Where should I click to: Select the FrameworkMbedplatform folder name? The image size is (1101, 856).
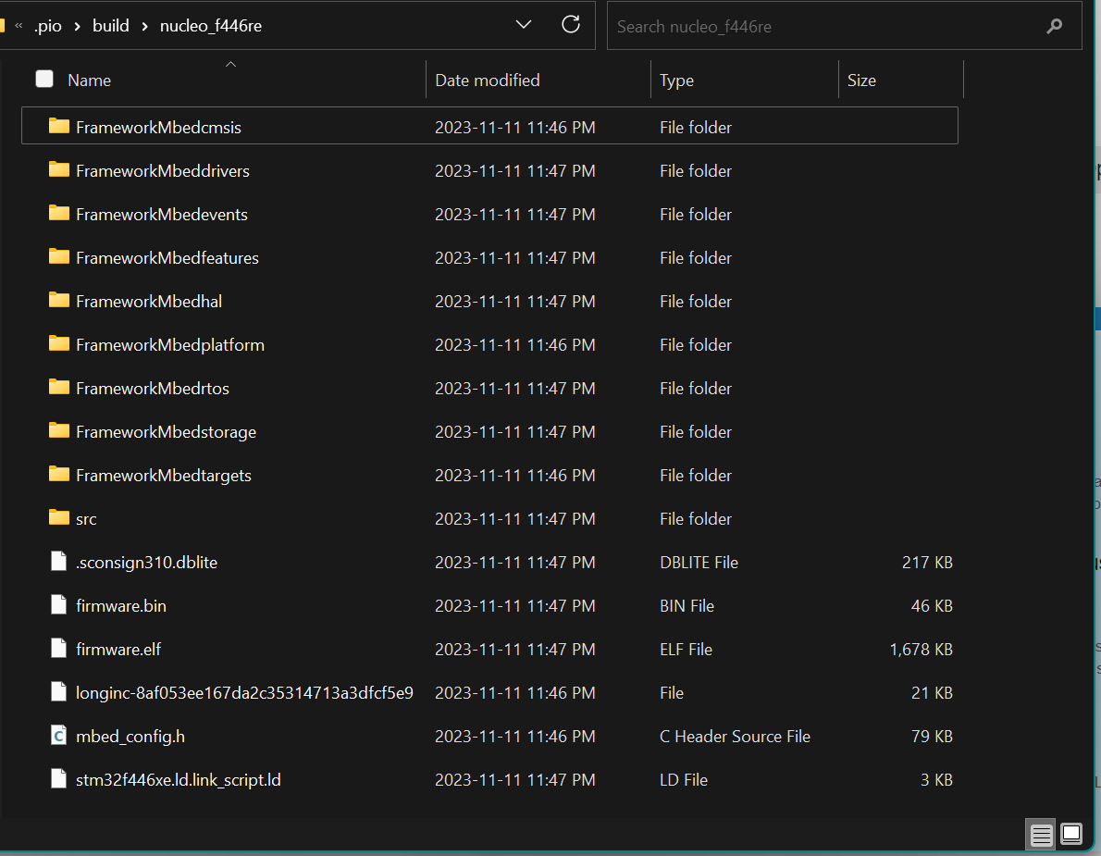[x=170, y=345]
